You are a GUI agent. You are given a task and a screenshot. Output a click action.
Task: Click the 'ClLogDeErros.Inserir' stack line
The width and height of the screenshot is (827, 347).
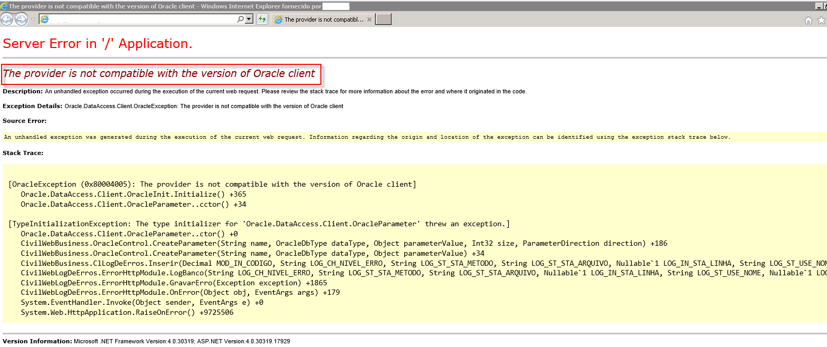[x=424, y=263]
